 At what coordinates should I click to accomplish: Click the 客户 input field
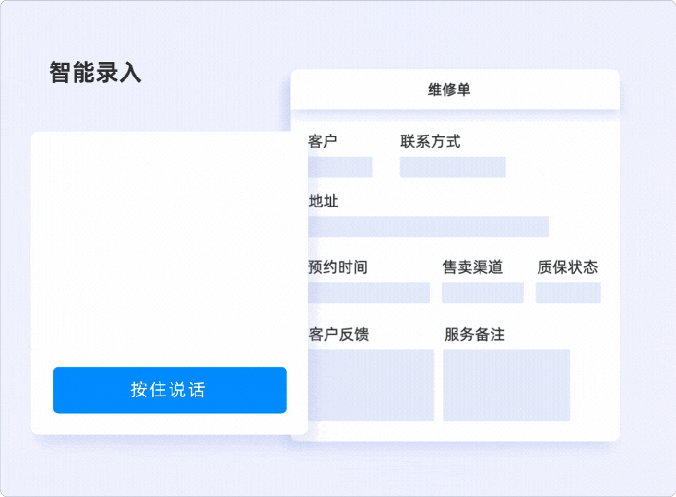(x=339, y=167)
